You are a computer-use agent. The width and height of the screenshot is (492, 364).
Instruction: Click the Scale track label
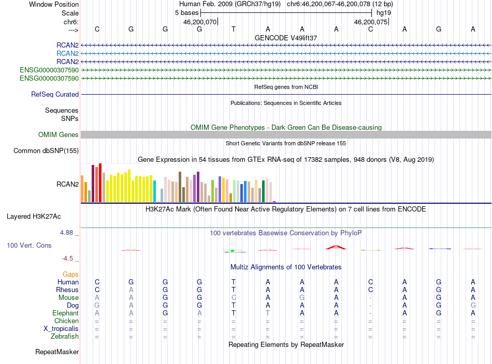(x=70, y=13)
